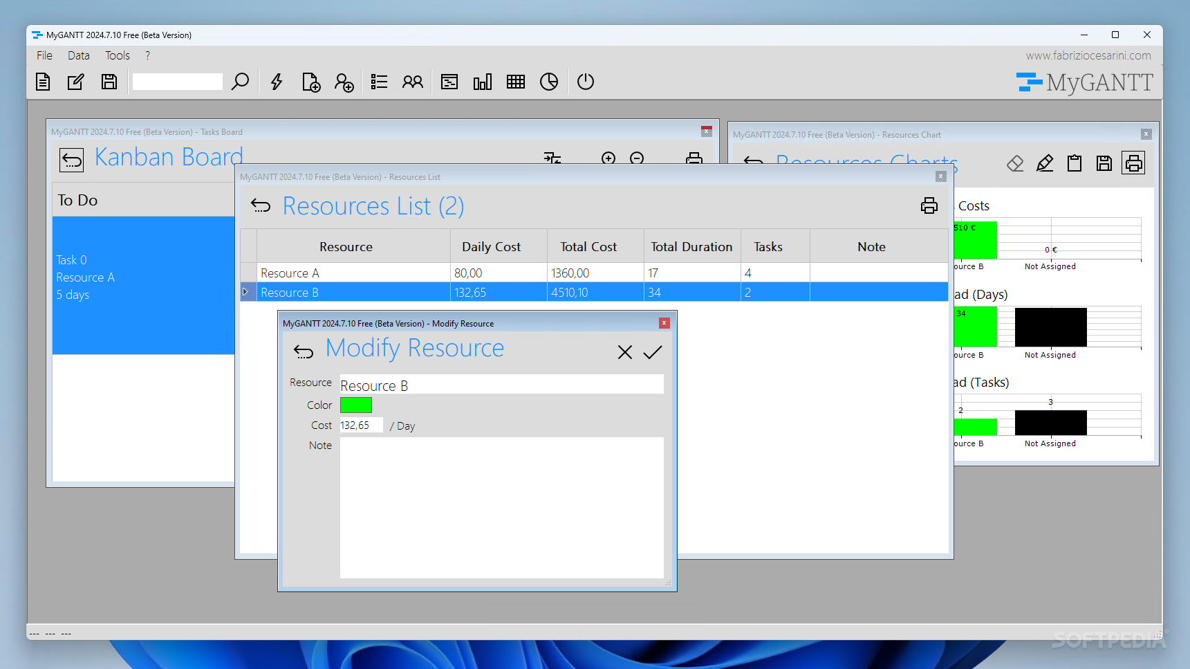Click save icon in Resources Charts window
The width and height of the screenshot is (1190, 669).
(1104, 163)
